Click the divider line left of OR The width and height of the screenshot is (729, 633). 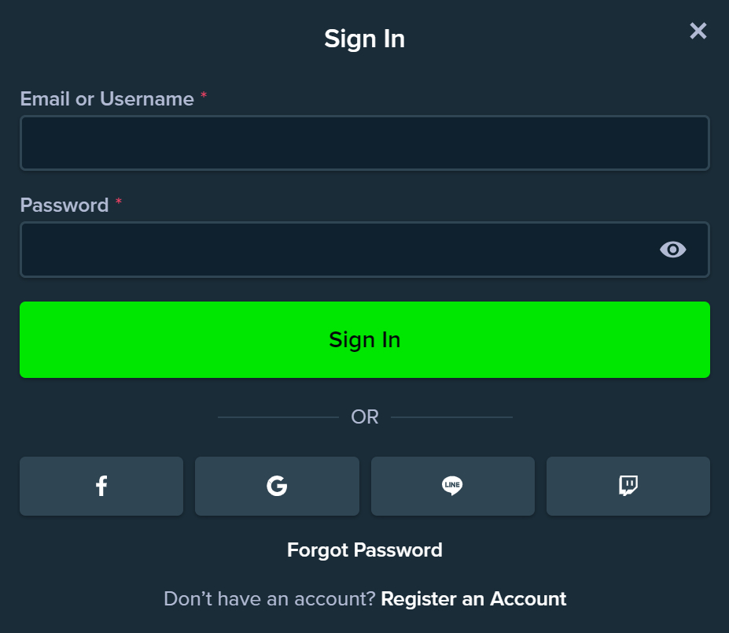coord(278,417)
